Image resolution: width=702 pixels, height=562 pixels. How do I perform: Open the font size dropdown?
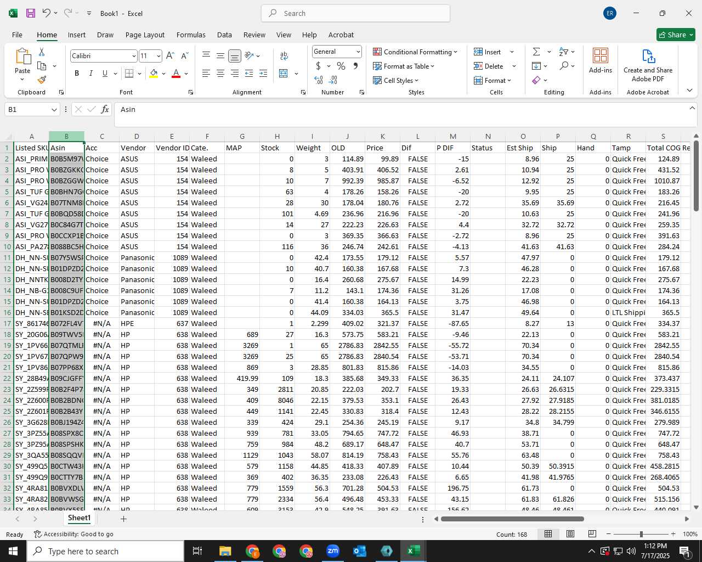coord(158,56)
